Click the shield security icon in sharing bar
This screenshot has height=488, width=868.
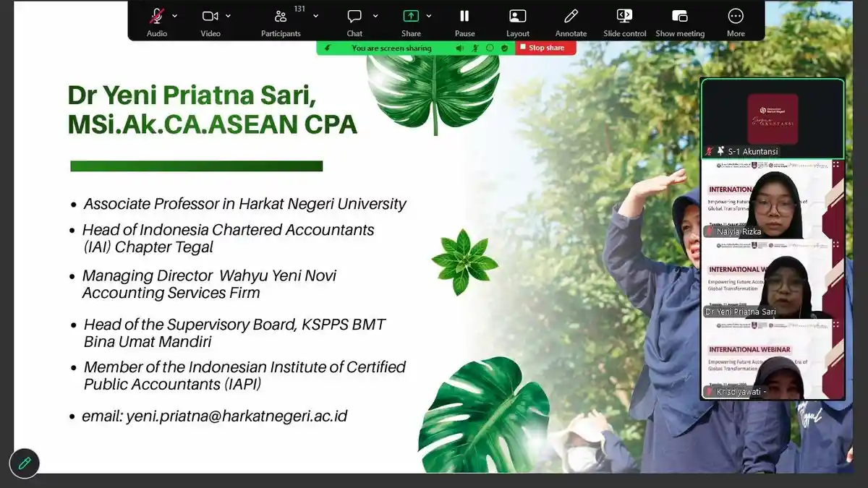pos(504,48)
